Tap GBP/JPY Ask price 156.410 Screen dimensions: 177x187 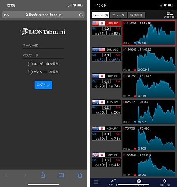tap(114, 165)
